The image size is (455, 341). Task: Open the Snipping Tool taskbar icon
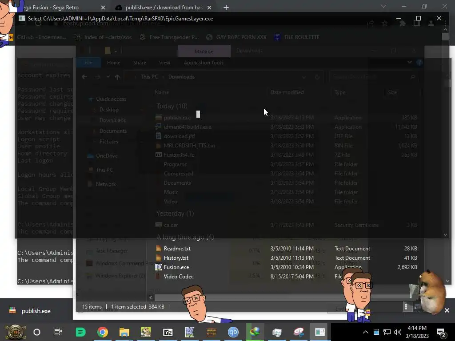point(298,332)
